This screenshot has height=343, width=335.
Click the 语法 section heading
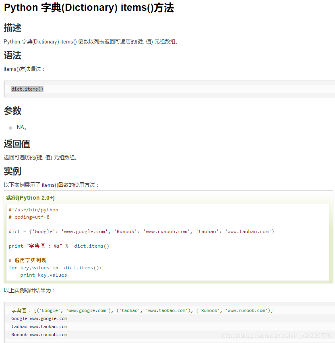click(x=12, y=56)
